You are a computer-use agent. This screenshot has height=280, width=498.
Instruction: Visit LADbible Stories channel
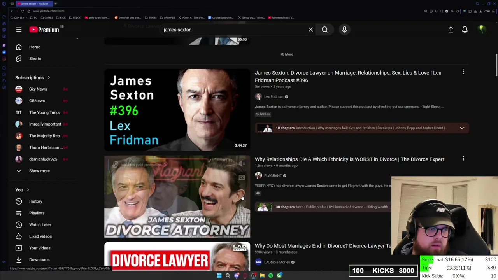tap(277, 262)
